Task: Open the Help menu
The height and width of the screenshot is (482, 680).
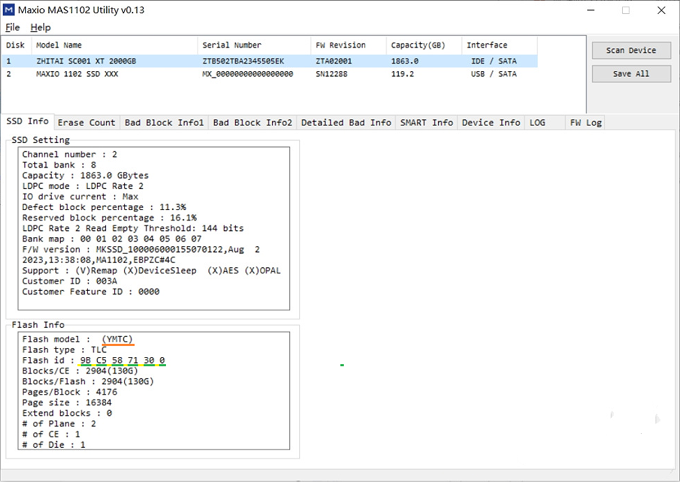Action: (x=40, y=27)
